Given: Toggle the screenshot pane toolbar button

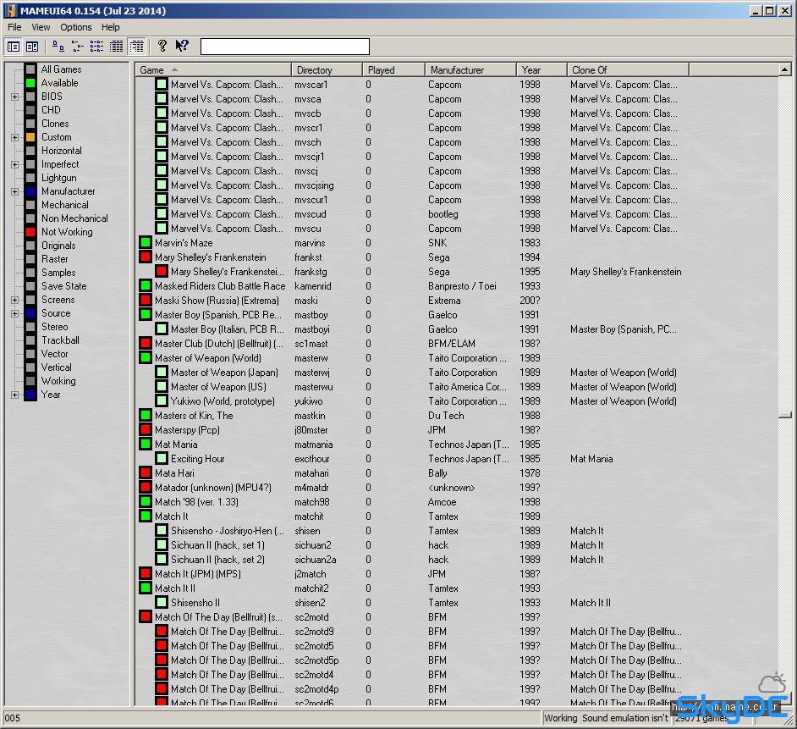Looking at the screenshot, I should [32, 47].
